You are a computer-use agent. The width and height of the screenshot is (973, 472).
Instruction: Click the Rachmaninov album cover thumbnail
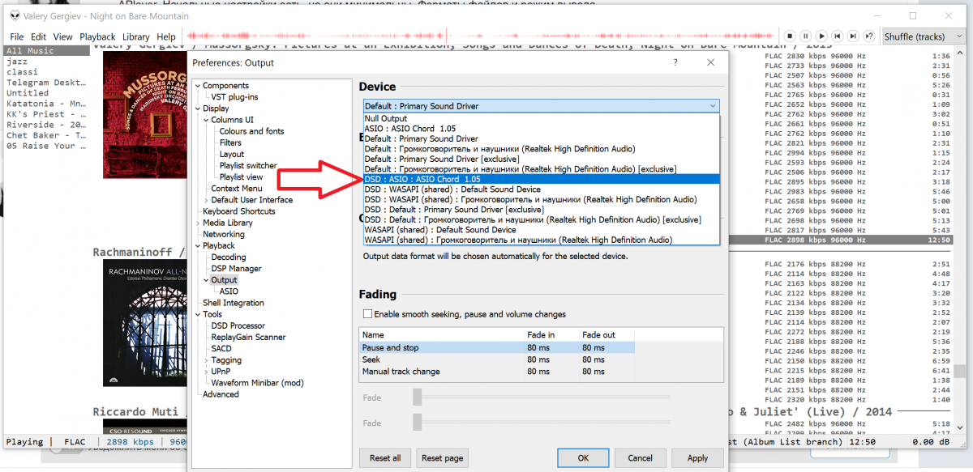click(x=144, y=324)
